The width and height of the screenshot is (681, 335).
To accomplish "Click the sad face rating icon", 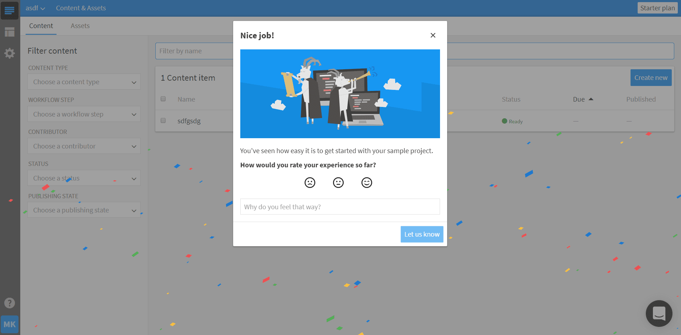I will coord(310,183).
